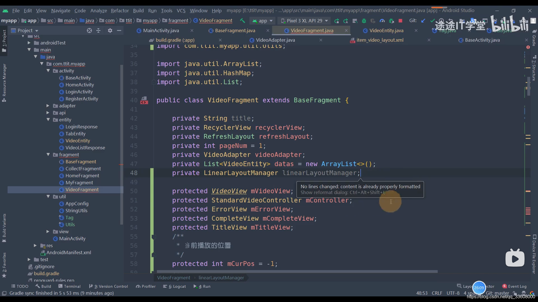Collapse the activity package
The width and height of the screenshot is (538, 302).
click(48, 71)
